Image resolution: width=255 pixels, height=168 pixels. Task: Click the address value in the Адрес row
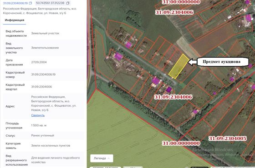click(54, 104)
